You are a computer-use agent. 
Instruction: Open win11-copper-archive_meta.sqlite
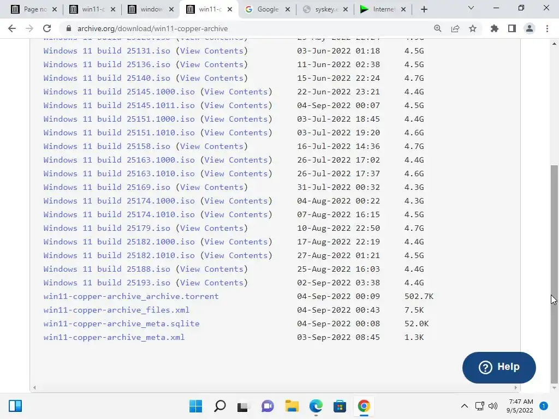pyautogui.click(x=121, y=324)
